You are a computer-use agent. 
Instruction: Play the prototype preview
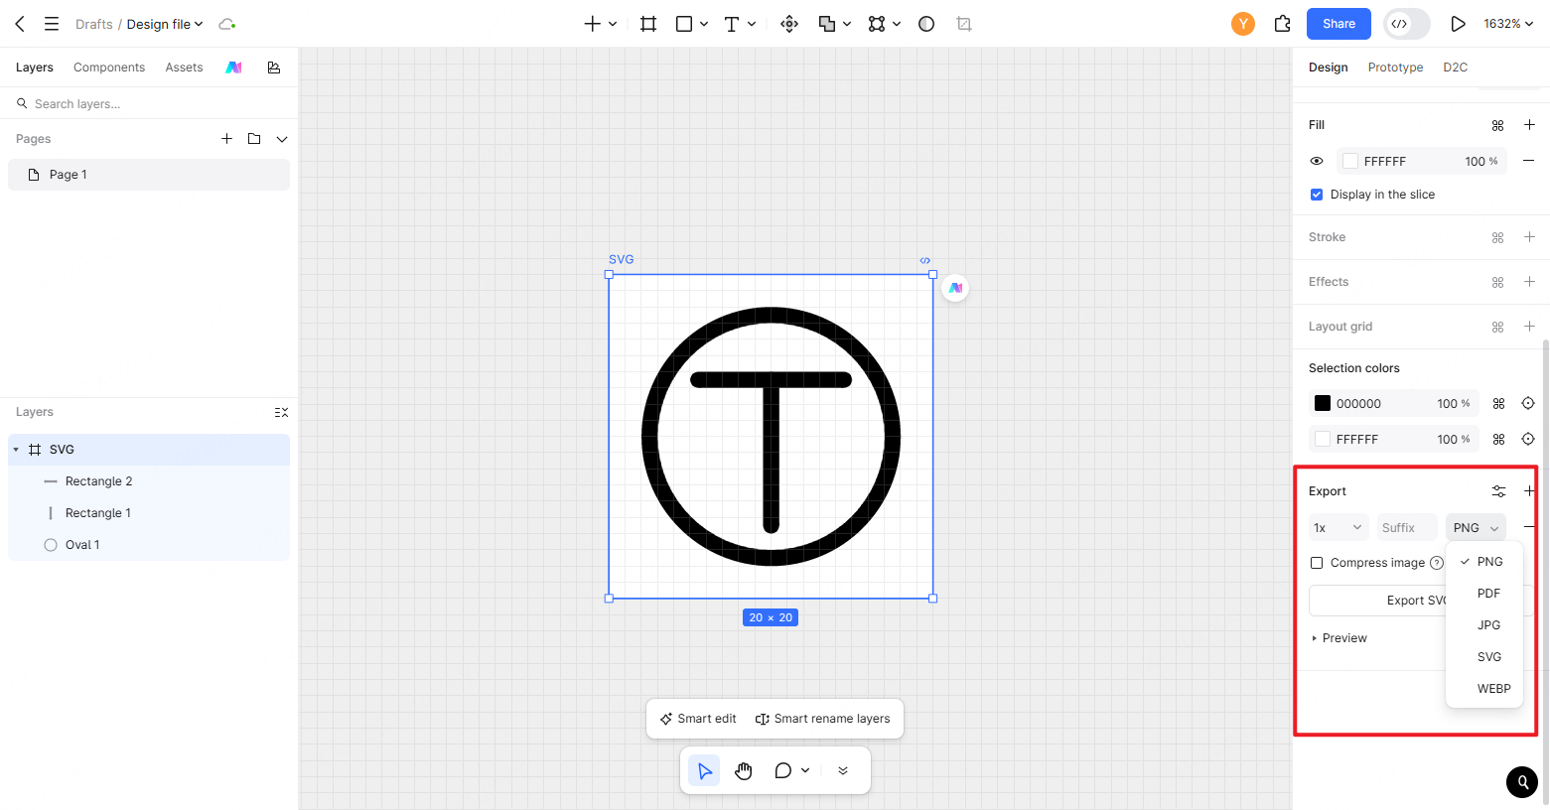coord(1458,24)
